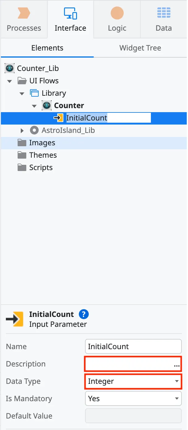Switch to the Widget Tree tab
188x430 pixels.
[140, 48]
